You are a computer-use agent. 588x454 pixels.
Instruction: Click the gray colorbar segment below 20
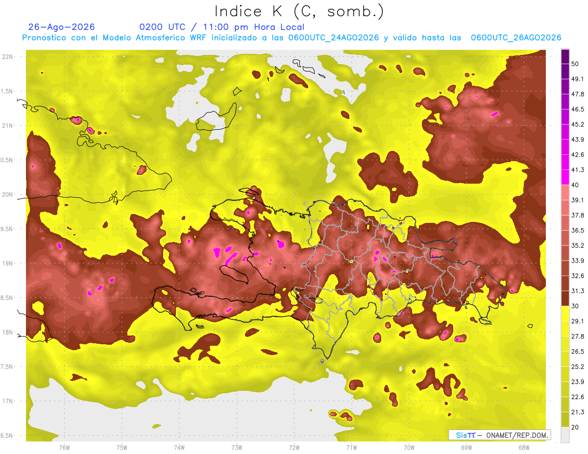[x=565, y=435]
